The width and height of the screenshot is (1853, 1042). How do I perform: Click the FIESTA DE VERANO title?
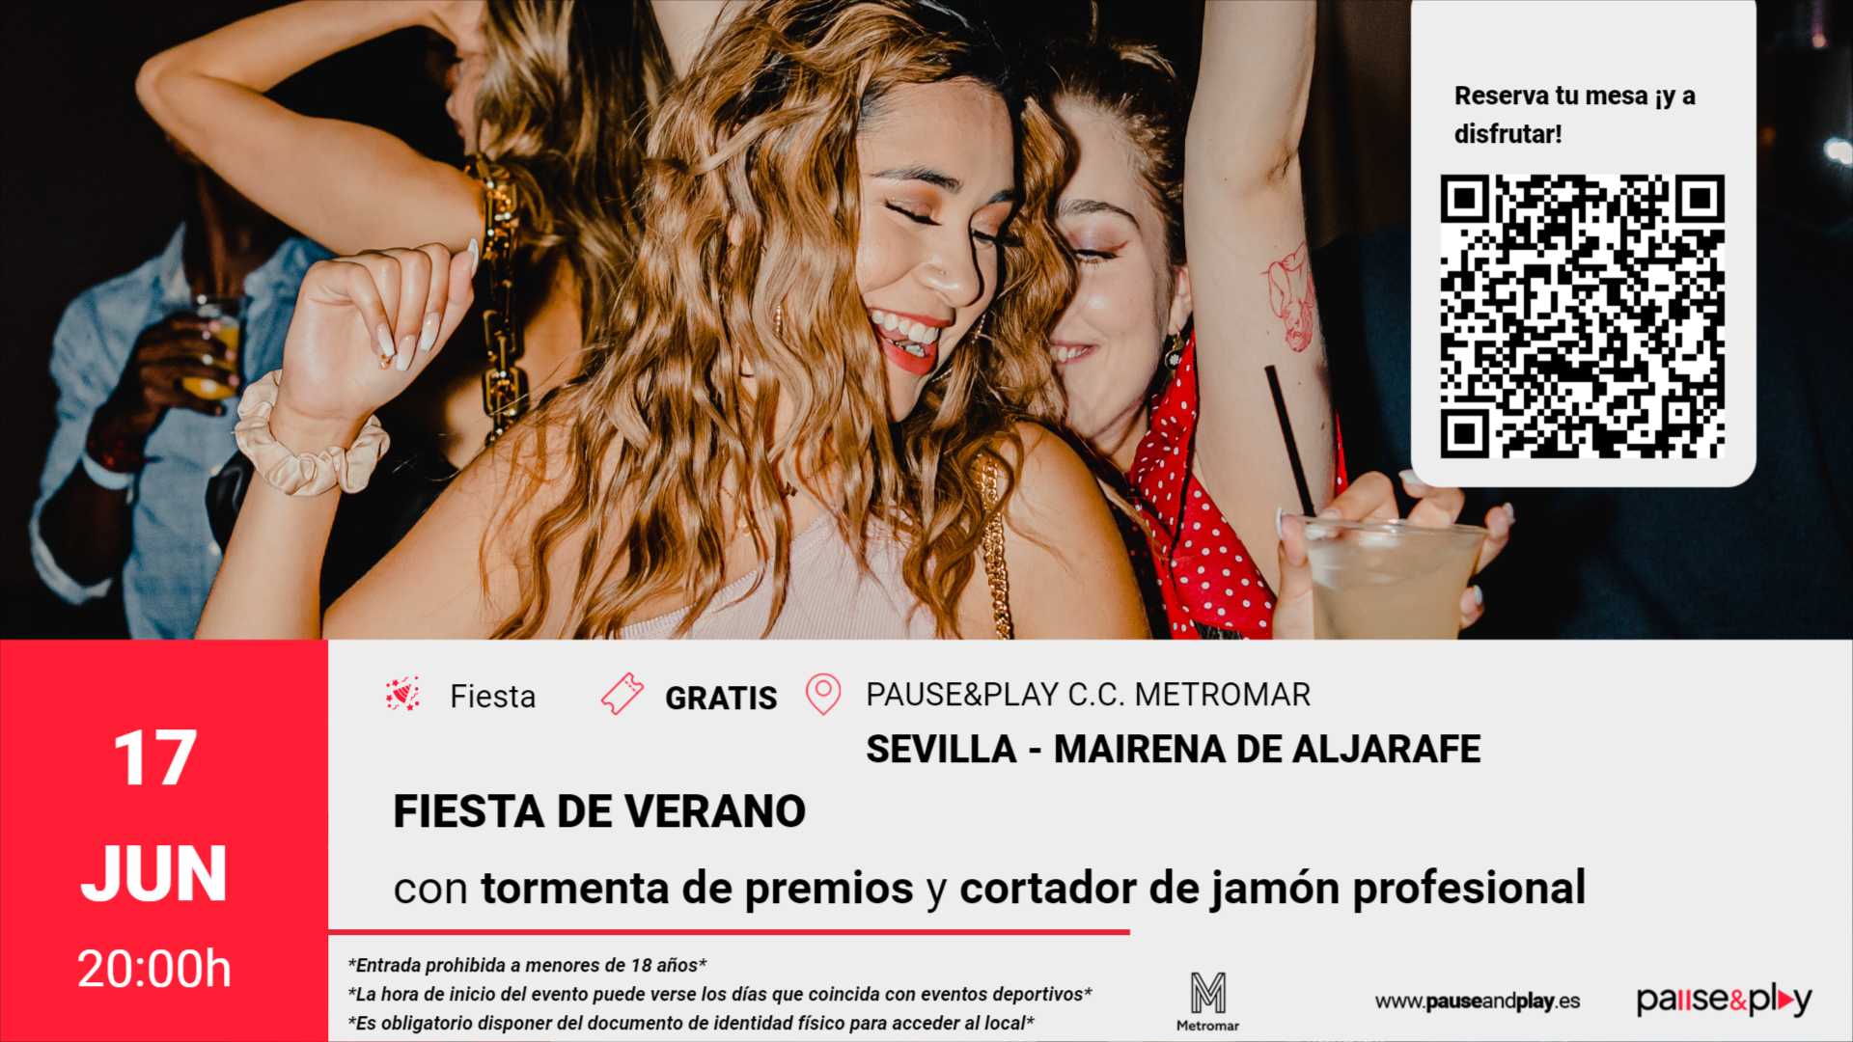599,811
